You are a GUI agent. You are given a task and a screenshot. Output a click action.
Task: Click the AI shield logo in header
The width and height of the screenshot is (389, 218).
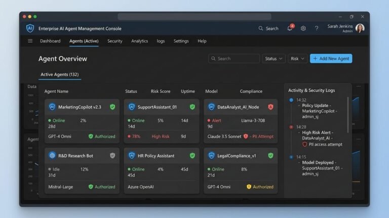[30, 28]
